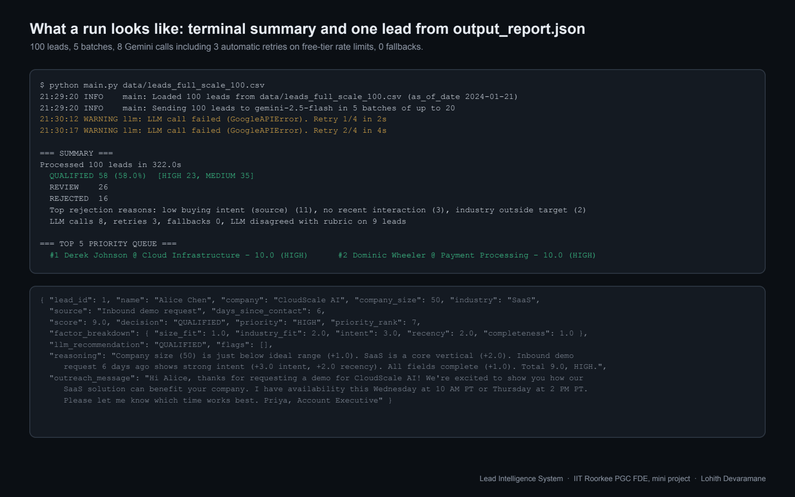Viewport: 795px width, 497px height.
Task: Select the line ending 'Total 9.0, HIGH.'
Action: click(x=335, y=367)
